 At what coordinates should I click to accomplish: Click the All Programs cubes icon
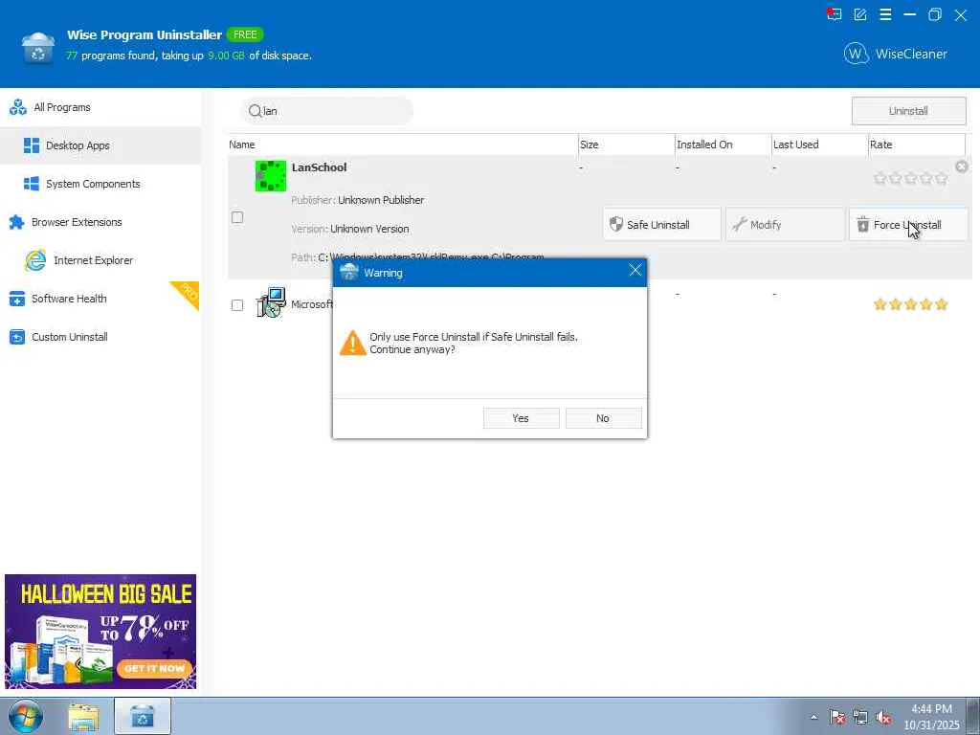pos(17,107)
